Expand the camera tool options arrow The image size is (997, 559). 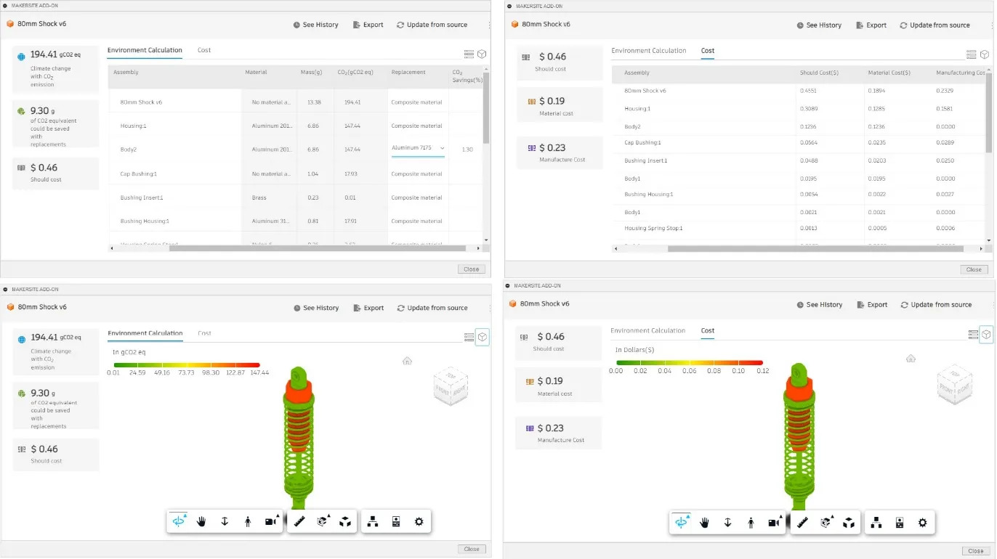click(278, 515)
